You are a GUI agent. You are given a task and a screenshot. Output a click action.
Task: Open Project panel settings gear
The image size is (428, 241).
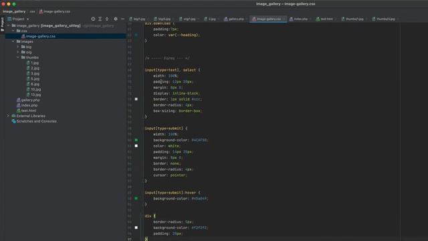click(x=116, y=19)
